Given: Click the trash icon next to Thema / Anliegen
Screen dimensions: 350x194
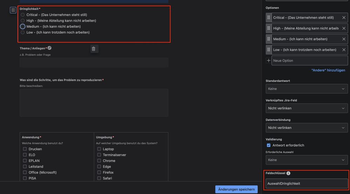Looking at the screenshot, I should (x=94, y=49).
